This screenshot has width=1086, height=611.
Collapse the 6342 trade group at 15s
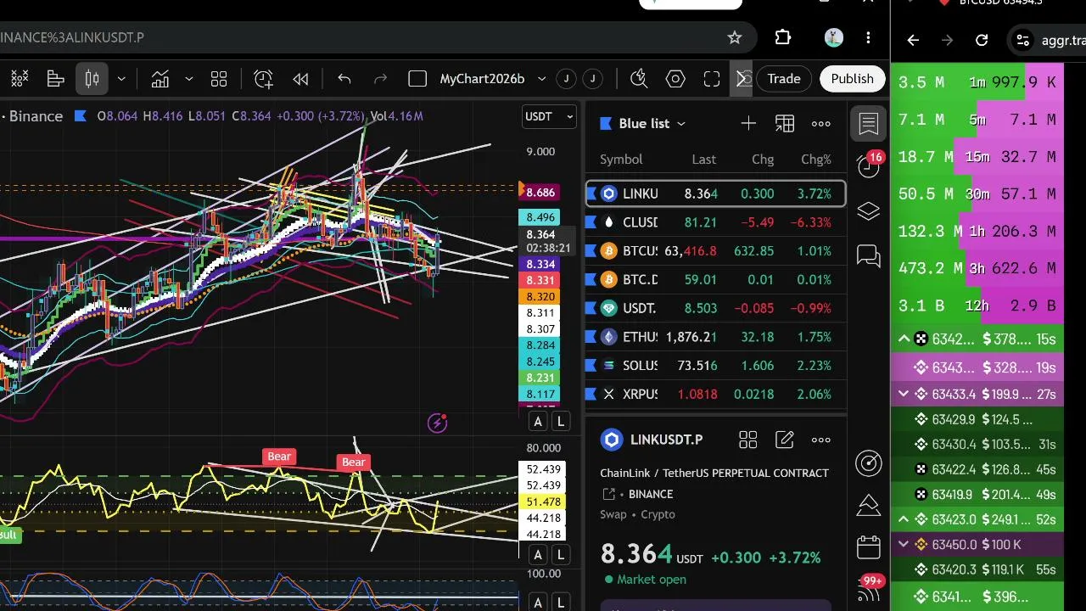point(904,339)
